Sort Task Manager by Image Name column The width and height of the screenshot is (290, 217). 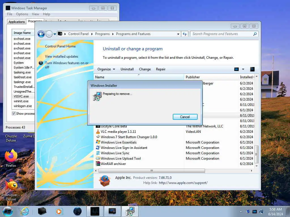(23, 33)
